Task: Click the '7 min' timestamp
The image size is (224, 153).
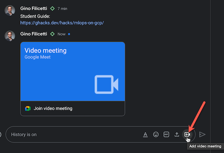Action: pos(62,9)
